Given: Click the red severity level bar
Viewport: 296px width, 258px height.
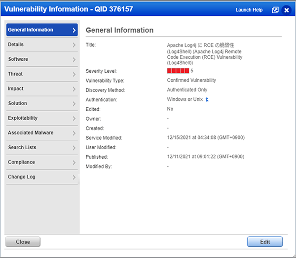Looking at the screenshot, I should pos(178,71).
